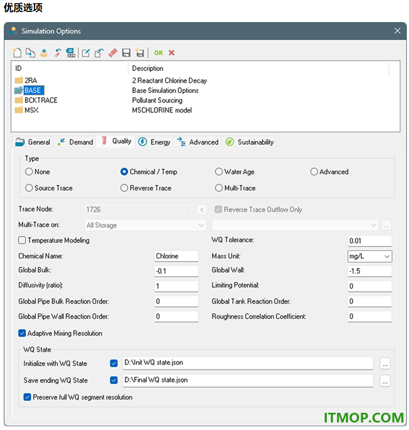Open the Sustainability tab
409x430 pixels.
pyautogui.click(x=249, y=142)
